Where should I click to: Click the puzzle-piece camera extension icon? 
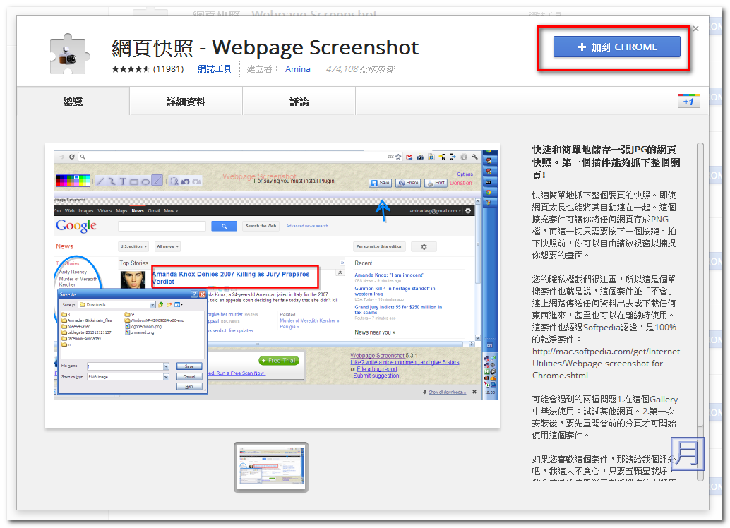click(68, 53)
